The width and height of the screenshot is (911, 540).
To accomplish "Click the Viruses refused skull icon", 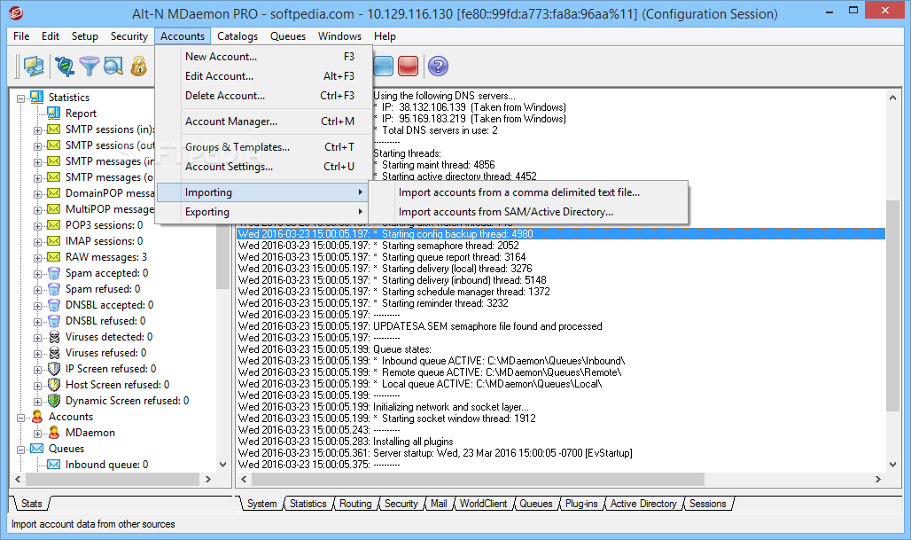I will point(54,352).
